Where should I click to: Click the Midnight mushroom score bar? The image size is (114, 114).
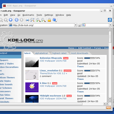(x=89, y=96)
